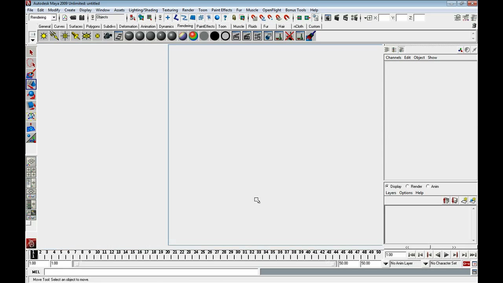This screenshot has height=283, width=503.
Task: Select the Lasso tool in toolbox
Action: coord(31,63)
